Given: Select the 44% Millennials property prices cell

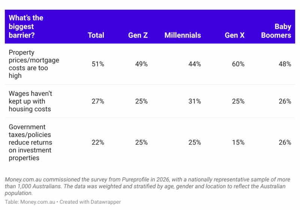Looking at the screenshot, I should coord(195,64).
